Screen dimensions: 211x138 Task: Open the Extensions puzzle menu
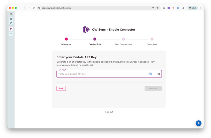pyautogui.click(x=183, y=8)
